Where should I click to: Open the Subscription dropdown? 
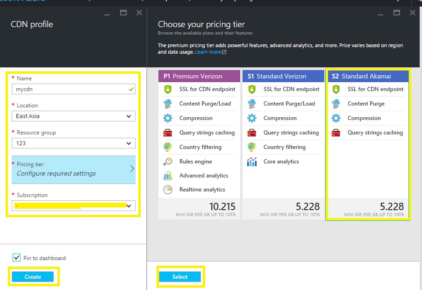[73, 205]
